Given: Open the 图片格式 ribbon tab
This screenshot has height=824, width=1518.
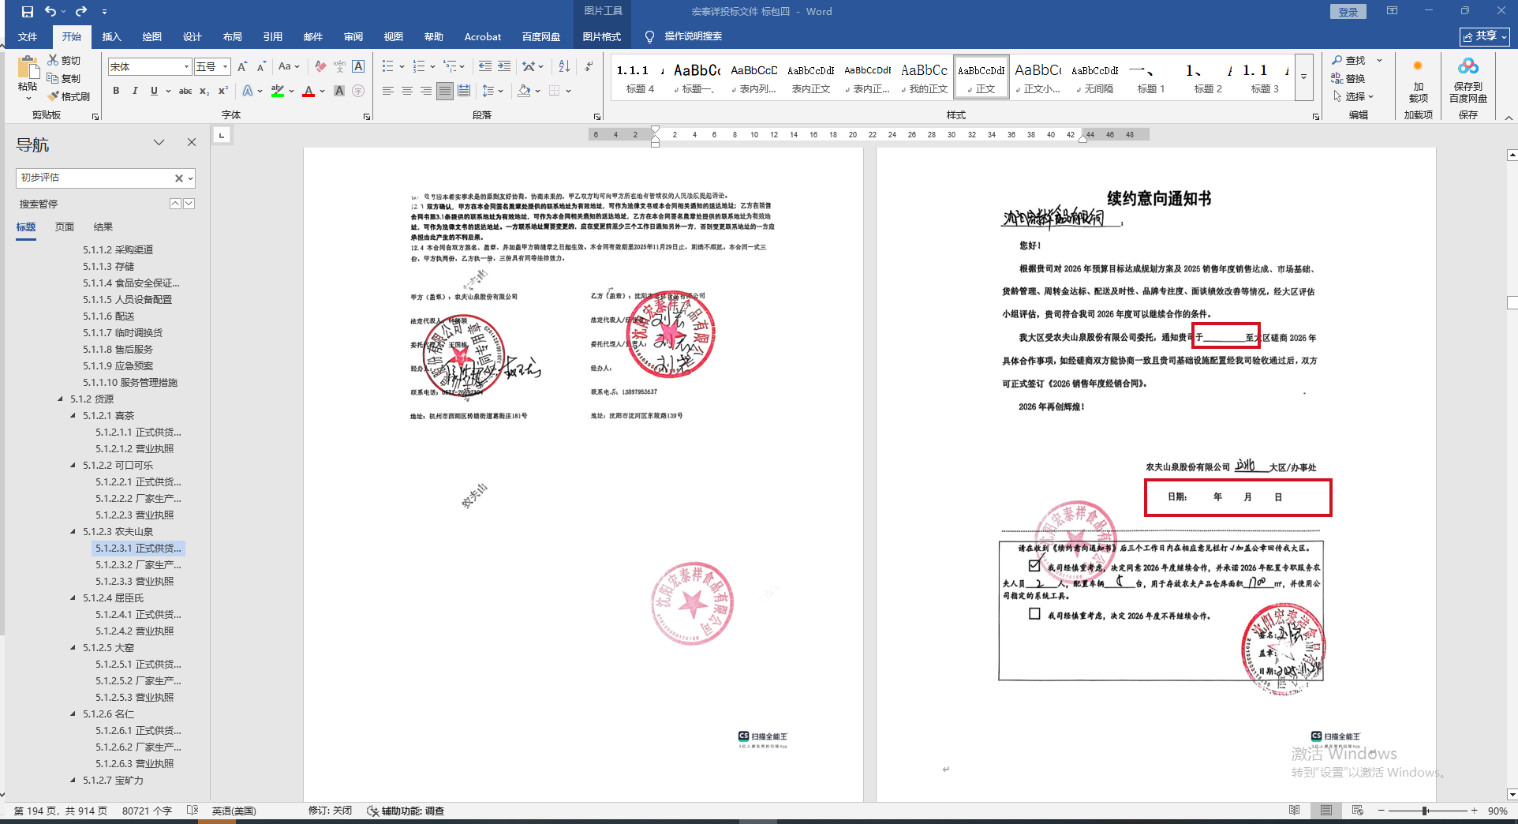Looking at the screenshot, I should click(601, 36).
